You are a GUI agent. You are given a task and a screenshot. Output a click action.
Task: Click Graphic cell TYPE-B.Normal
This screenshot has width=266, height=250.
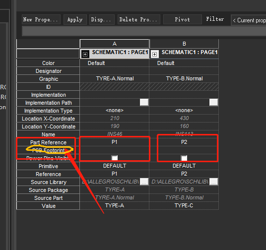coord(184,78)
